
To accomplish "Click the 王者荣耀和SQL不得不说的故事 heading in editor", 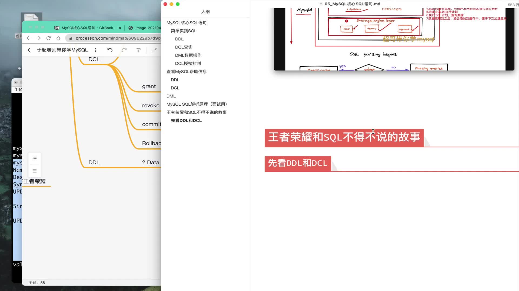I will 344,137.
